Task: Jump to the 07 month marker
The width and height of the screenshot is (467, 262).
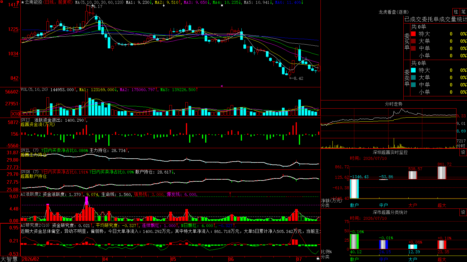Action: tap(299, 259)
